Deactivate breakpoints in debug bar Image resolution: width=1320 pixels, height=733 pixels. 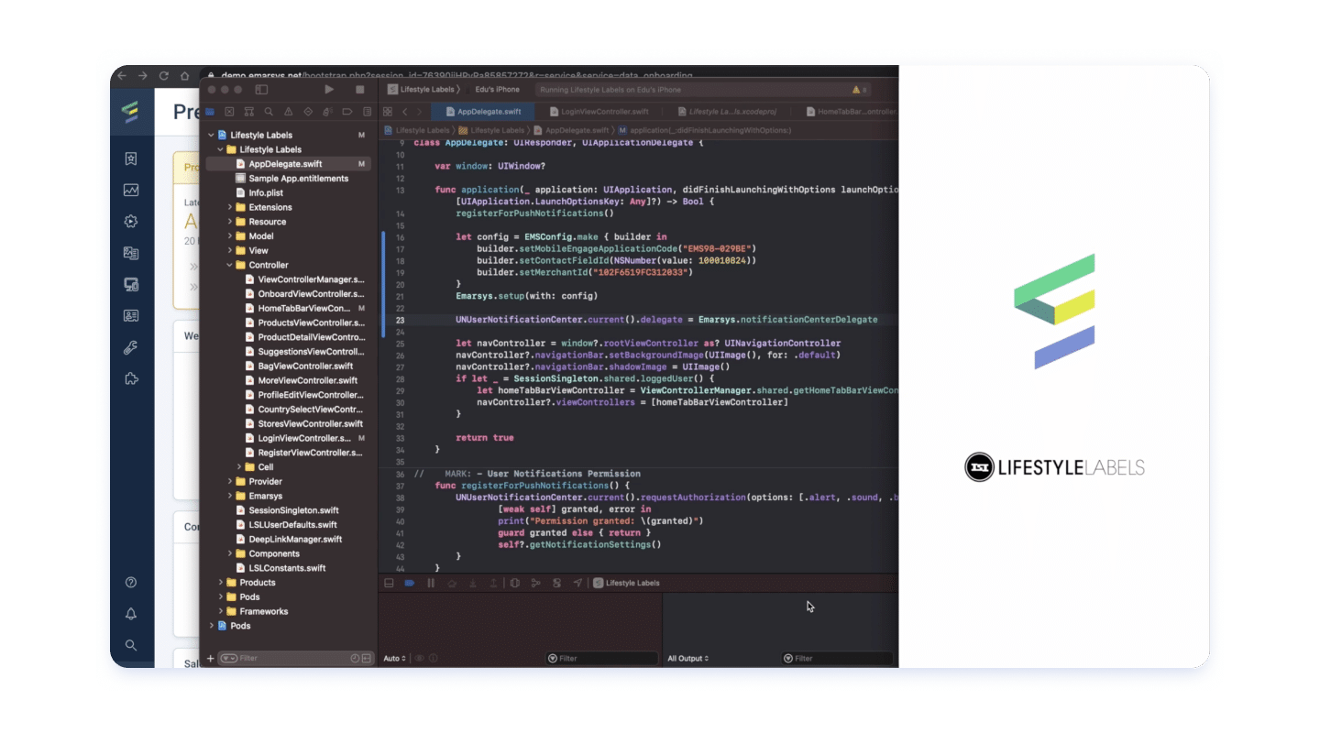[x=410, y=583]
